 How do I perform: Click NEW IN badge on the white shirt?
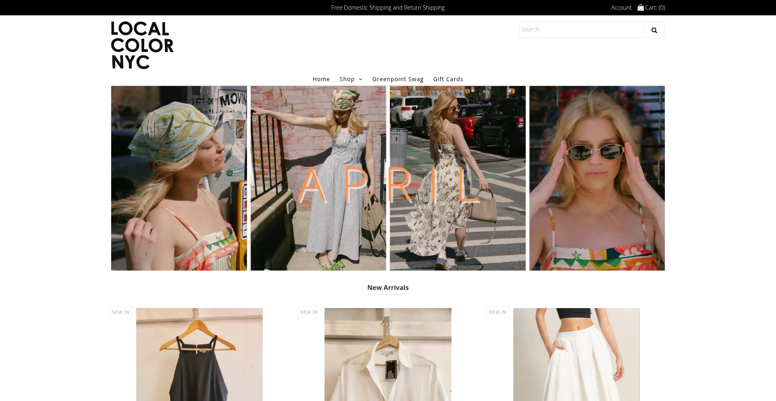(x=309, y=312)
